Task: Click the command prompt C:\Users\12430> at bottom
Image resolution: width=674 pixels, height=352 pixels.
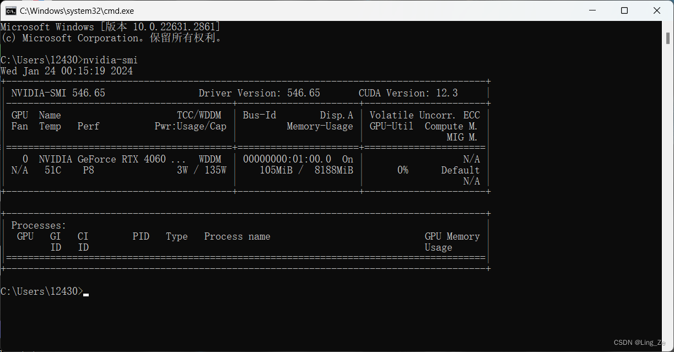Action: coord(42,291)
